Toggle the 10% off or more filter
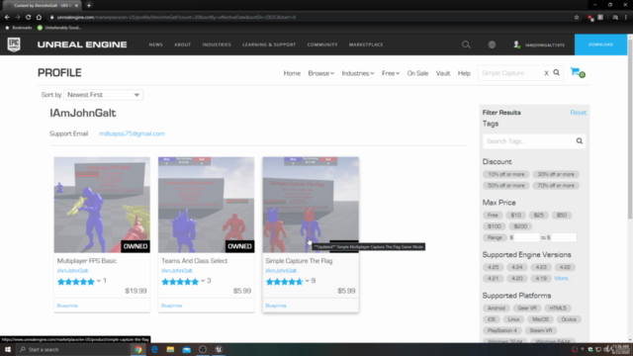Image resolution: width=633 pixels, height=356 pixels. 506,174
